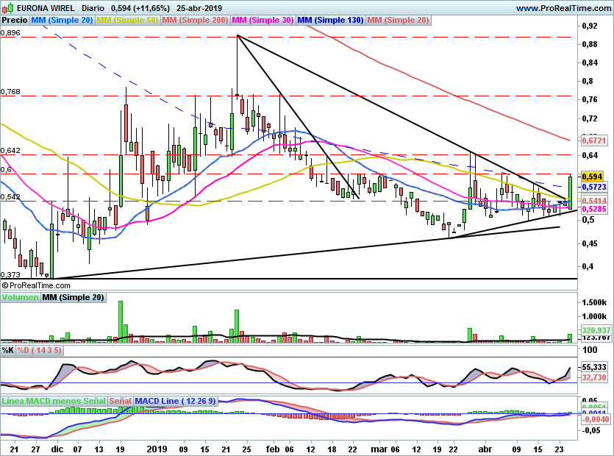Click the stochastic value tag 32,730

(594, 377)
